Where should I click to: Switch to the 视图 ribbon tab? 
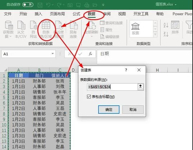coord(122,14)
